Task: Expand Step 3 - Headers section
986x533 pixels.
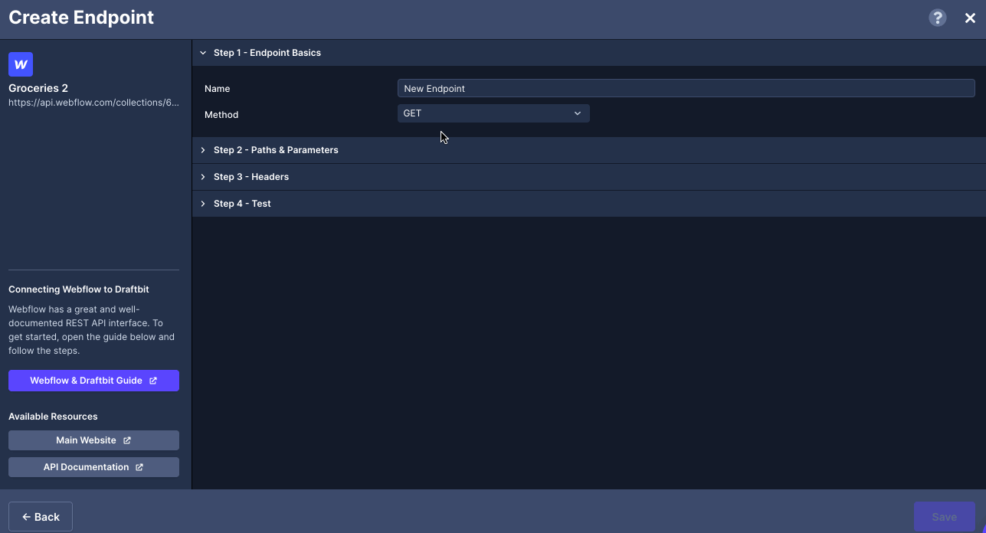Action: pyautogui.click(x=588, y=177)
